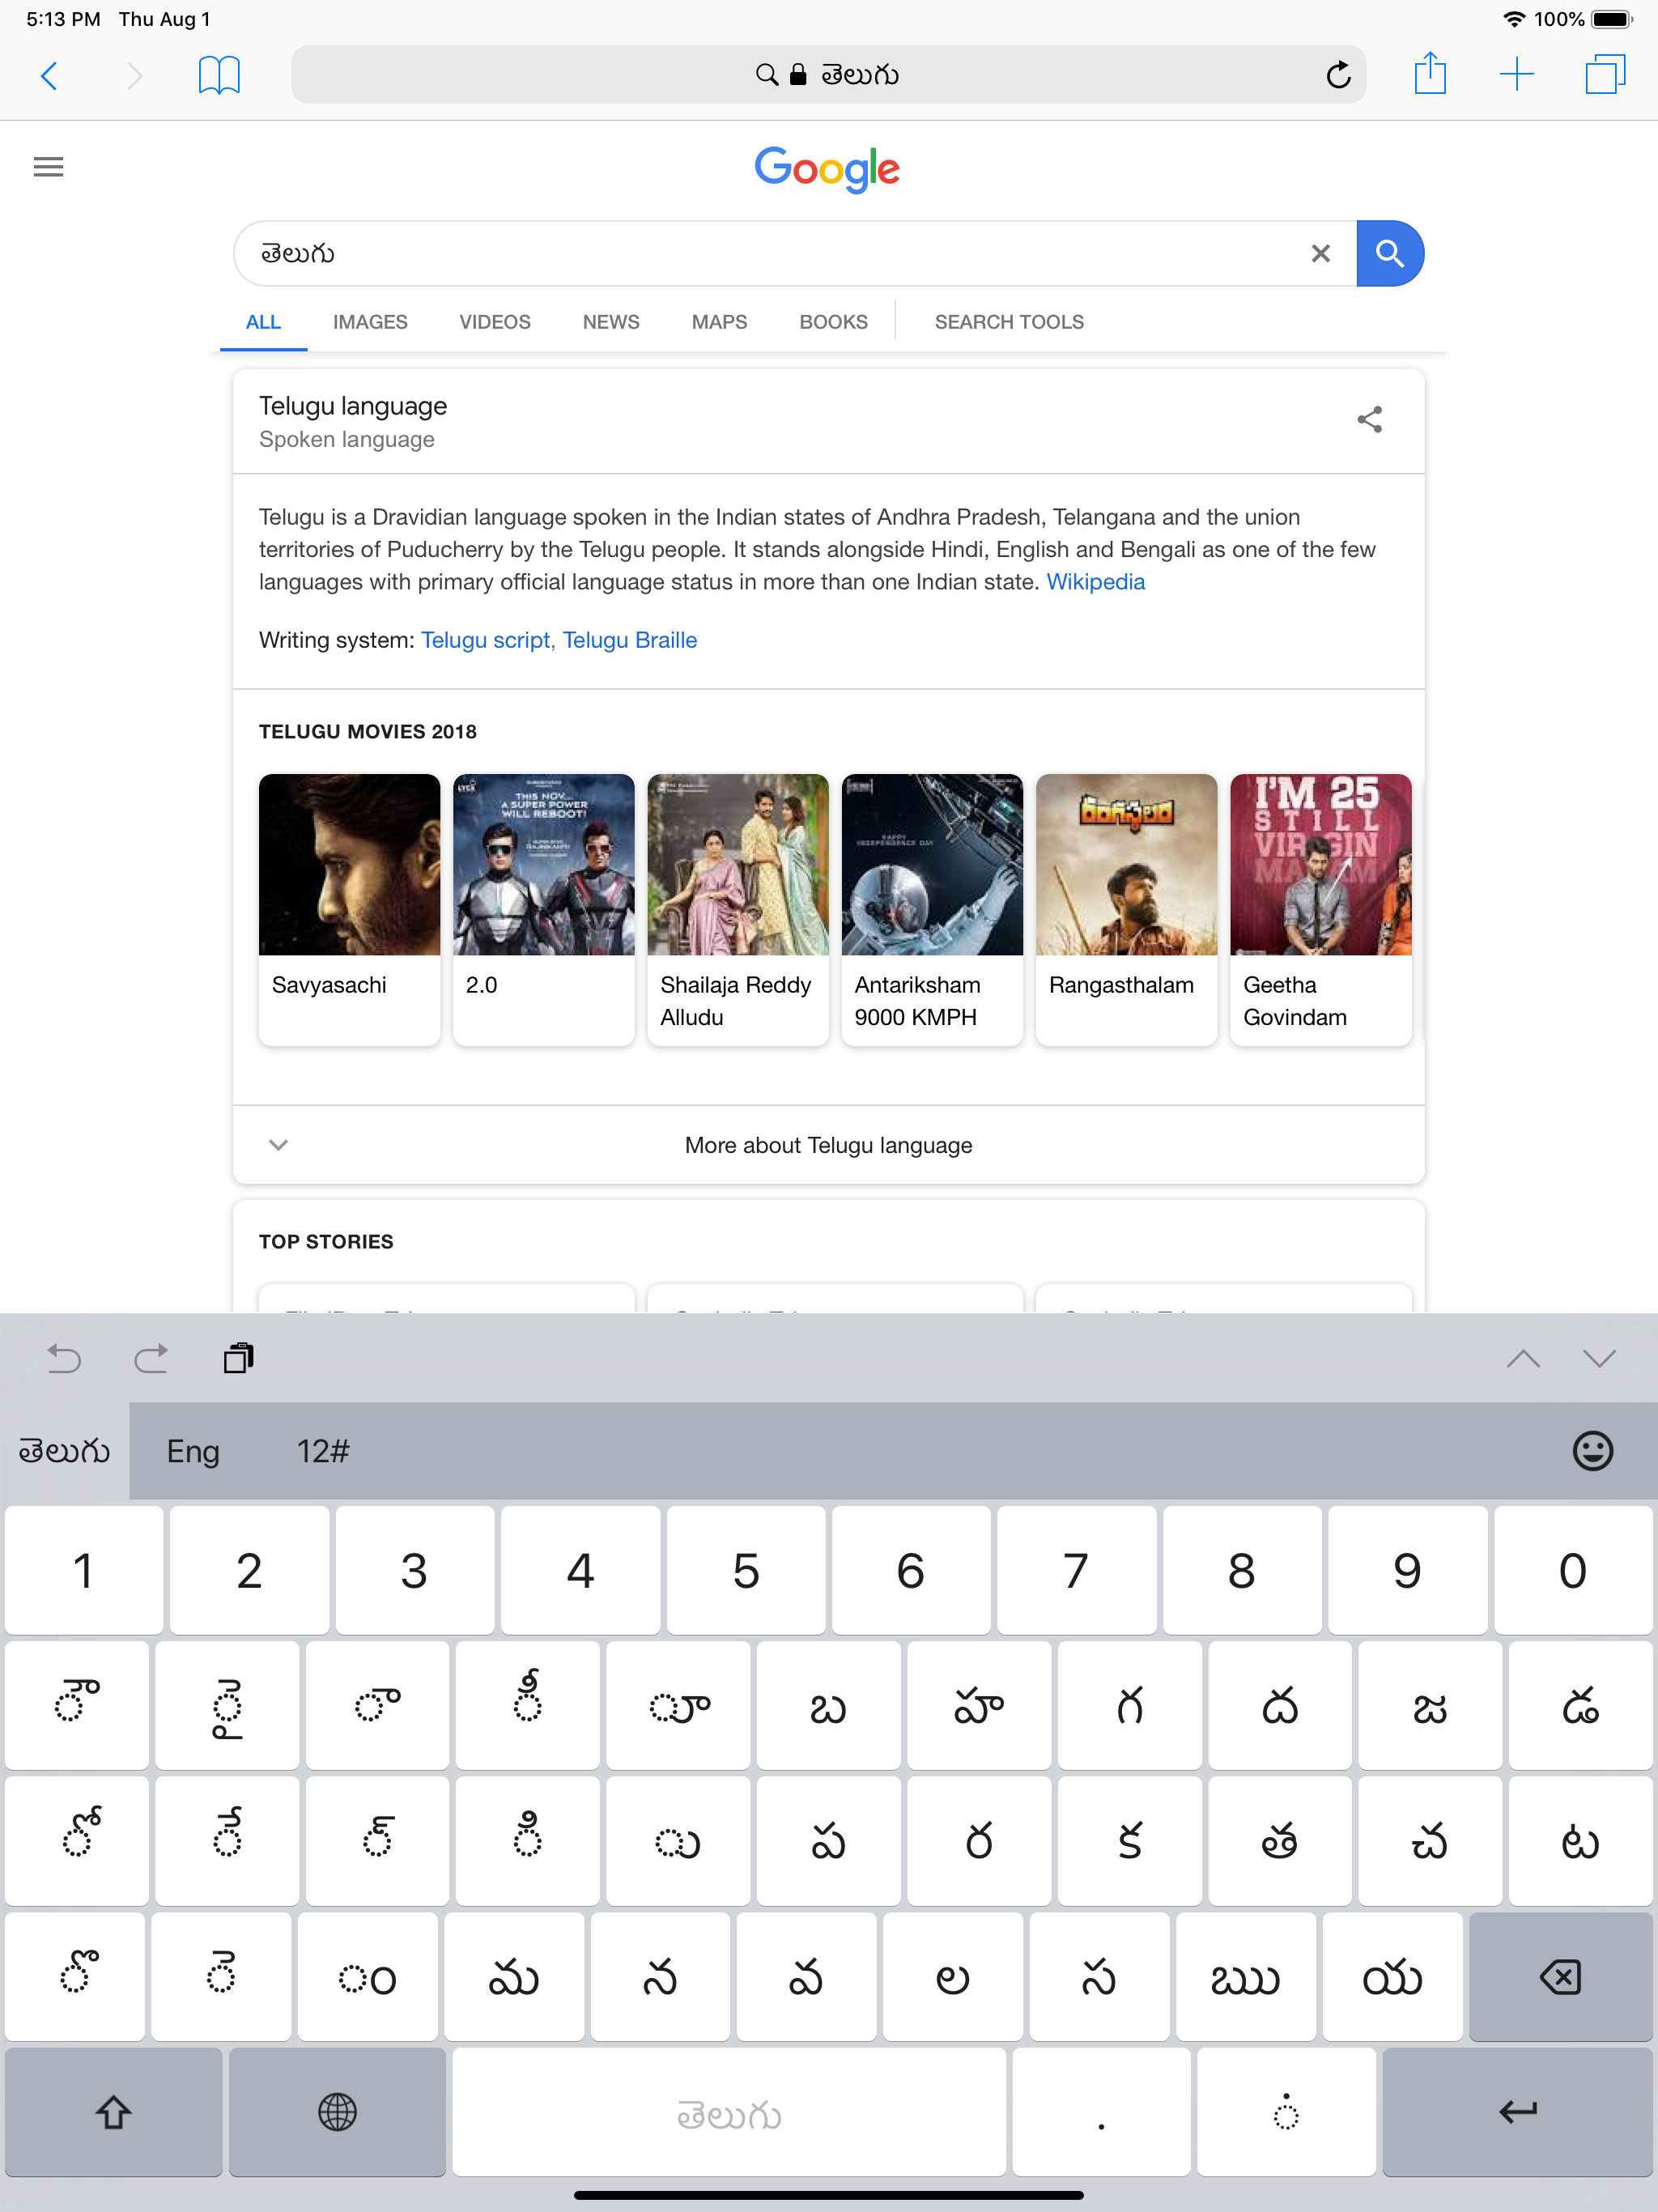Image resolution: width=1658 pixels, height=2212 pixels.
Task: Focus the Safari address bar
Action: [x=828, y=75]
